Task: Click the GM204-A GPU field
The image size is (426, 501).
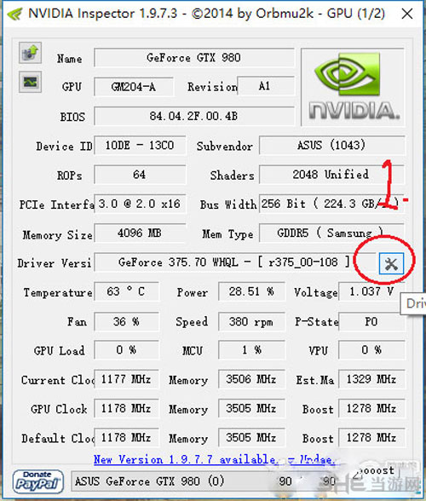Action: coord(134,87)
